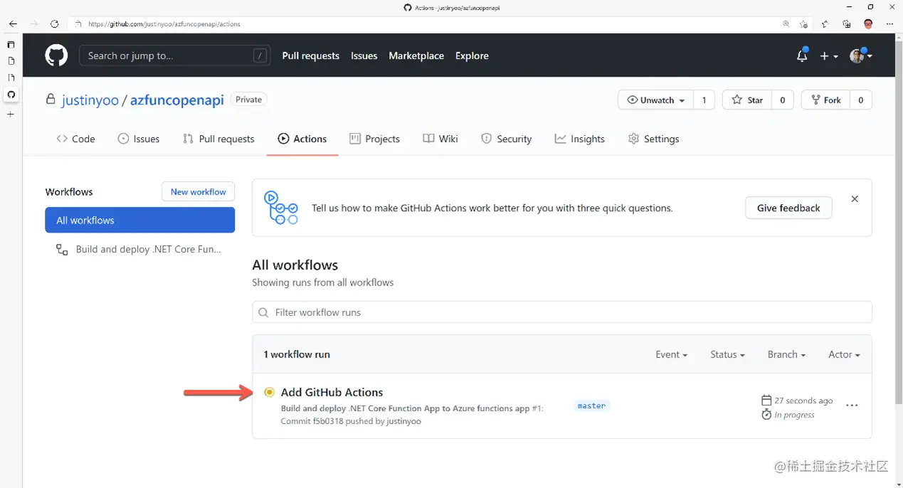Screen dimensions: 903x488
Task: Open Marketplace in top navigation
Action: pyautogui.click(x=416, y=55)
